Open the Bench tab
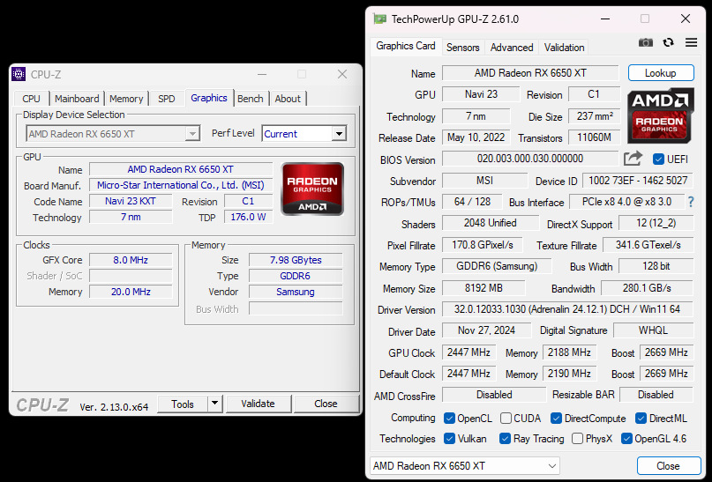This screenshot has width=712, height=482. pos(251,99)
